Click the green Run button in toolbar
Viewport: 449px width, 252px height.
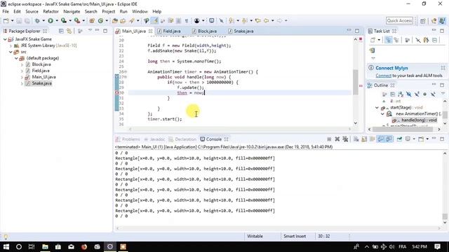[51, 20]
